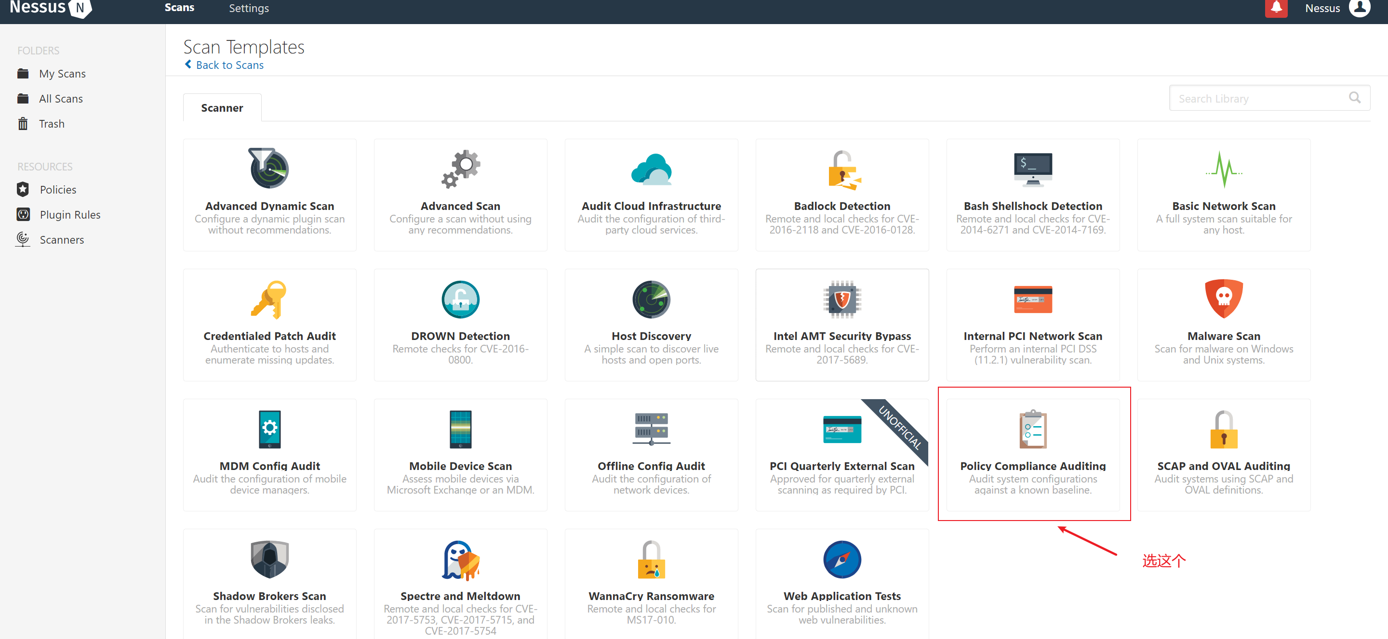Click the WannaCry Ransomware title text
The image size is (1388, 639).
coord(652,596)
